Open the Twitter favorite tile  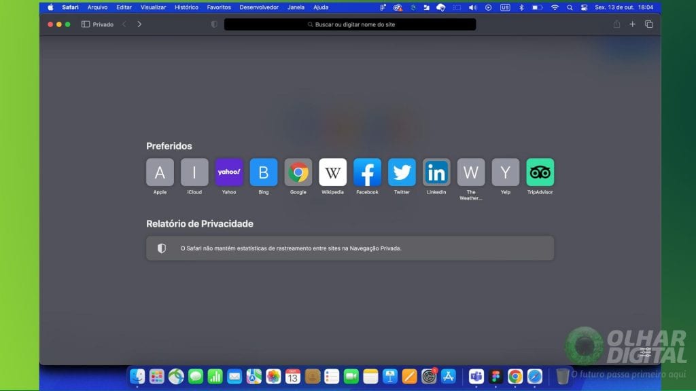(x=402, y=172)
